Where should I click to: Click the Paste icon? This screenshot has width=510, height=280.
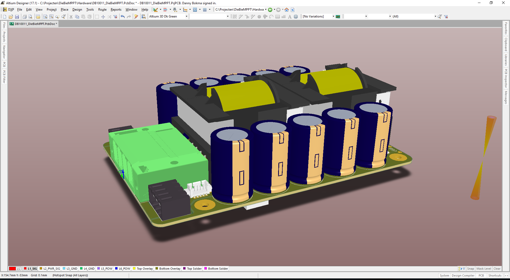point(83,17)
